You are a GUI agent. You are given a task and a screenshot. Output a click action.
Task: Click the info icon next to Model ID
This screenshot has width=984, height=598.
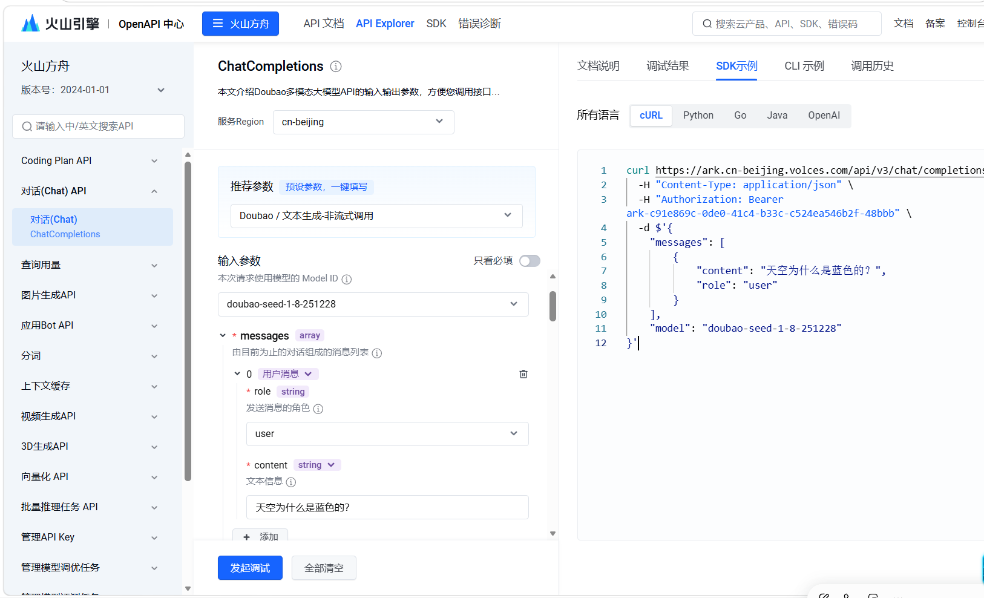[x=347, y=279]
